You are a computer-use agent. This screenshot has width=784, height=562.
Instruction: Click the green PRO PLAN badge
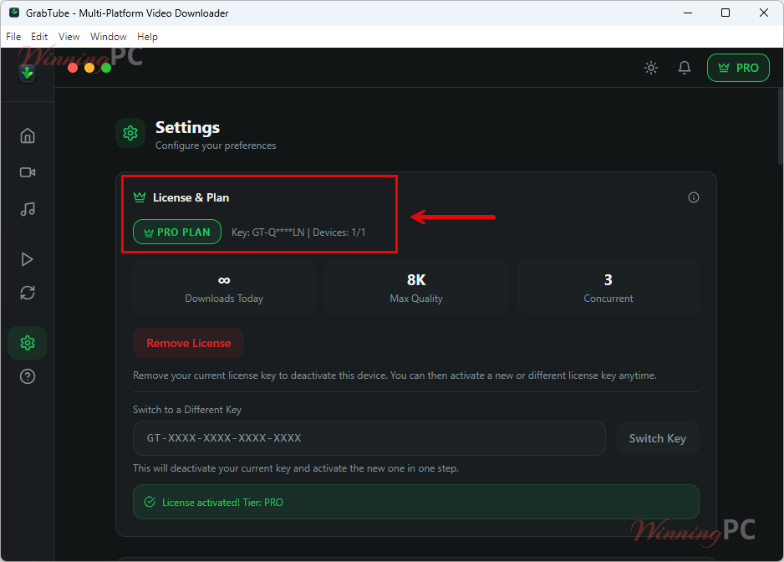click(177, 232)
